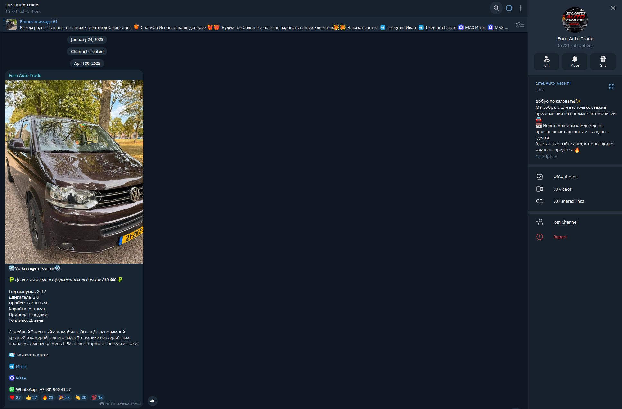
Task: Click the photos gallery icon
Action: click(x=540, y=177)
